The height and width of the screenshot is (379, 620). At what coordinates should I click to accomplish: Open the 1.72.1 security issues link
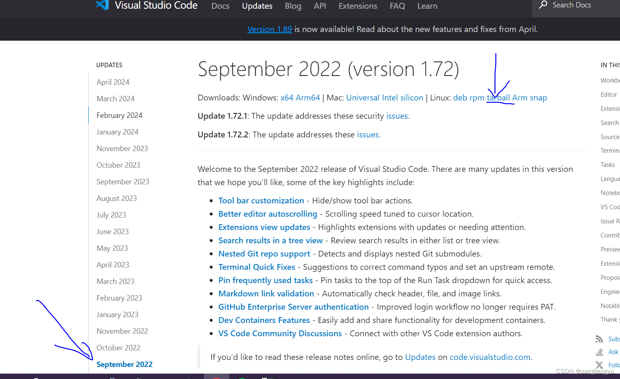397,116
